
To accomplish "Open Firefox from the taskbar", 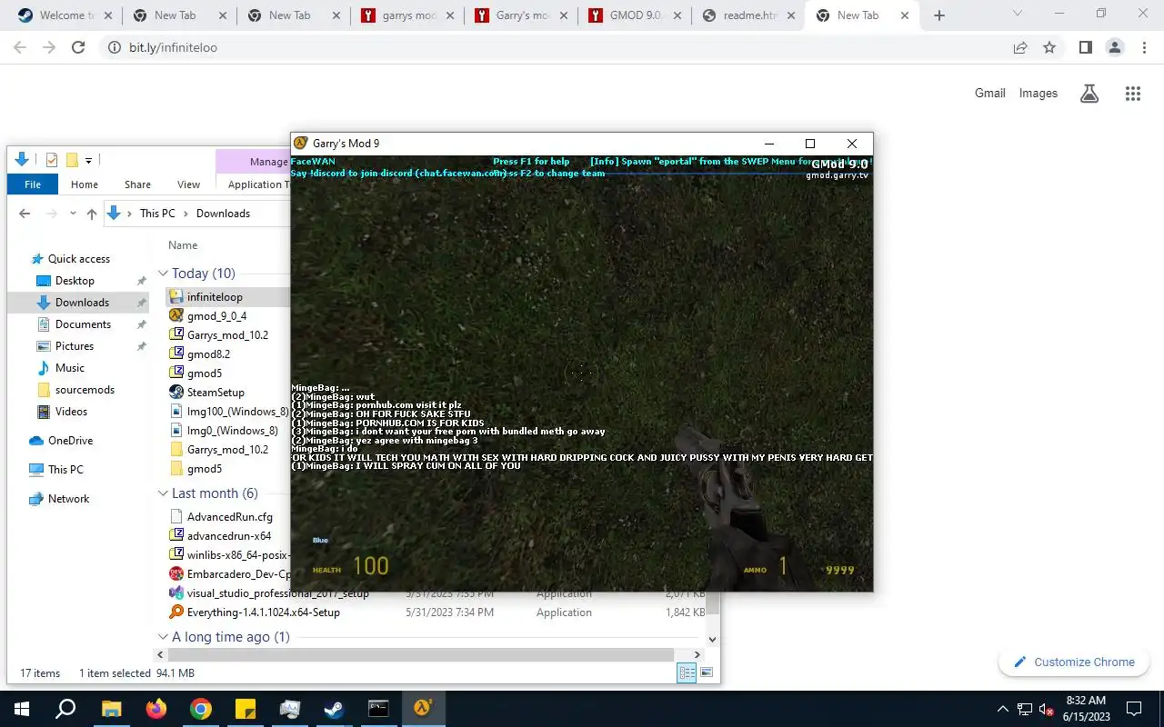I will pyautogui.click(x=156, y=709).
